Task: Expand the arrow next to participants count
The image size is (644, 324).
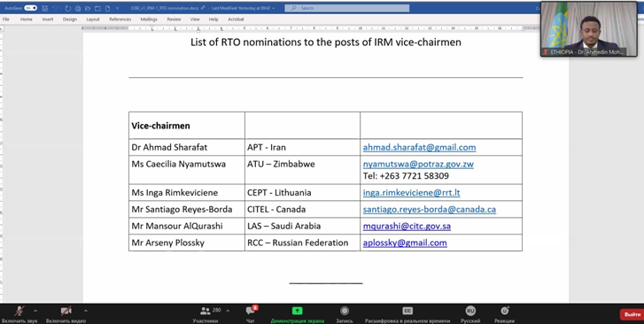Action: [x=228, y=311]
